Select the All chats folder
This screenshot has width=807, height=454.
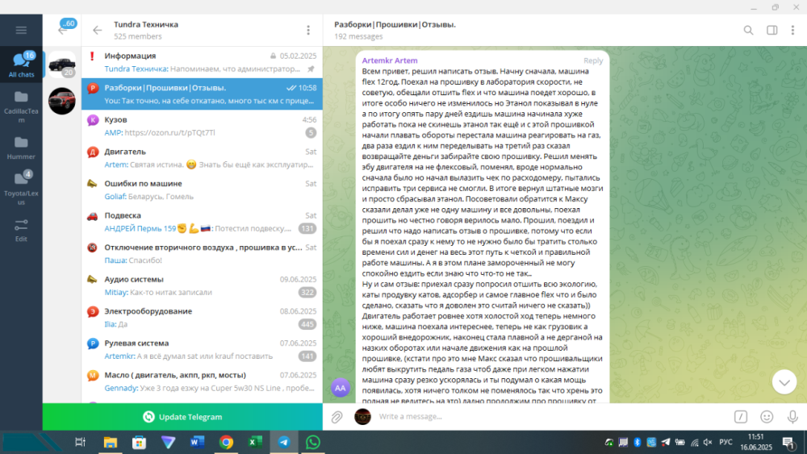click(x=21, y=65)
